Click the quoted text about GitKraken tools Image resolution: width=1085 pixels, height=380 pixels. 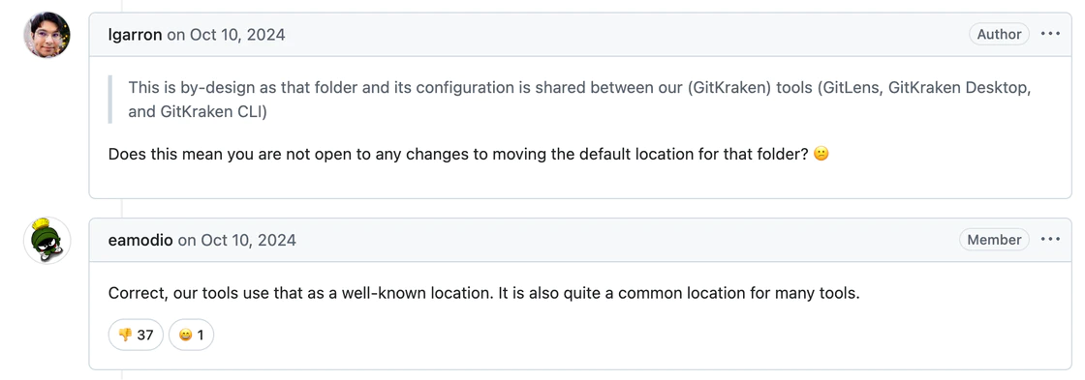(x=580, y=101)
